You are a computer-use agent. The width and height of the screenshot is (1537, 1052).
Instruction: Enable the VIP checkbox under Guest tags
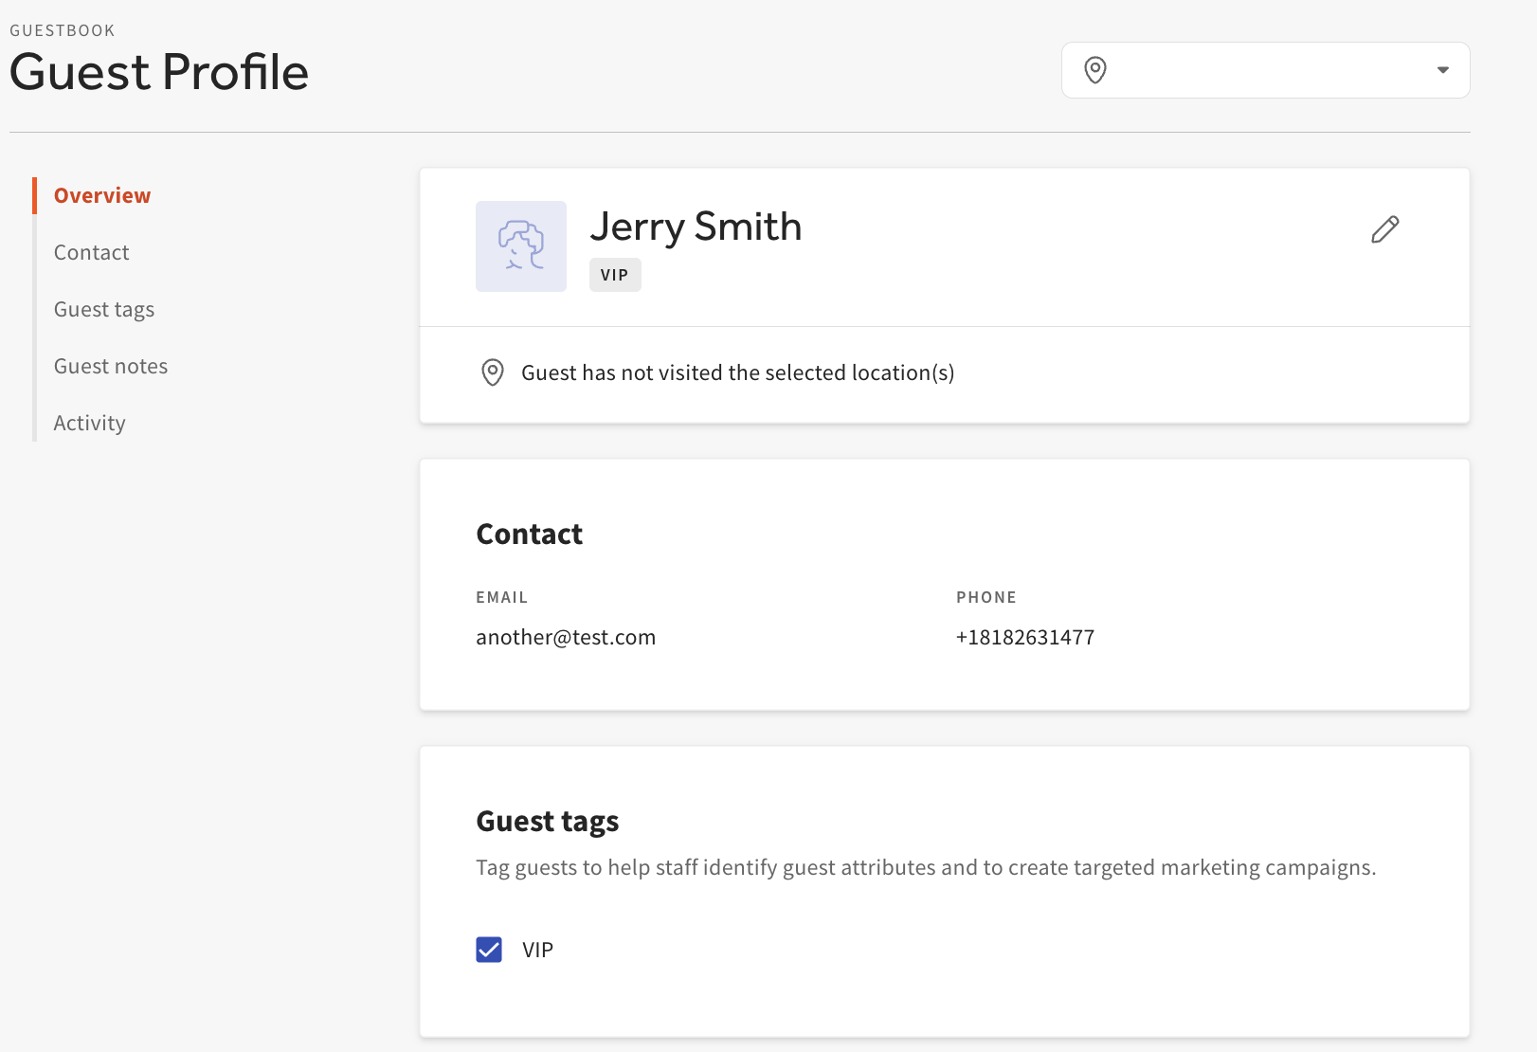(x=489, y=949)
